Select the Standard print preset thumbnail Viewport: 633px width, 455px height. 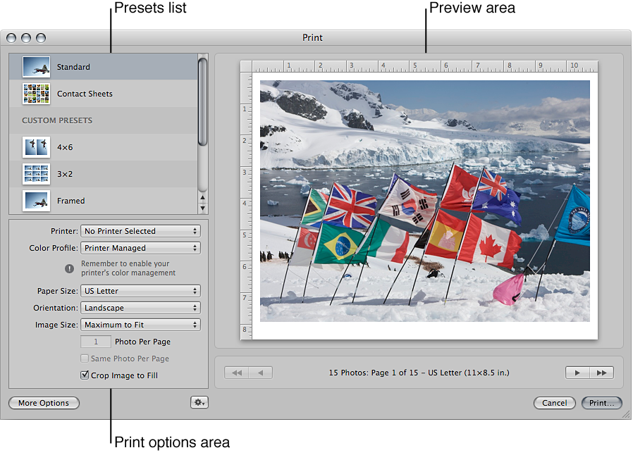pos(36,68)
